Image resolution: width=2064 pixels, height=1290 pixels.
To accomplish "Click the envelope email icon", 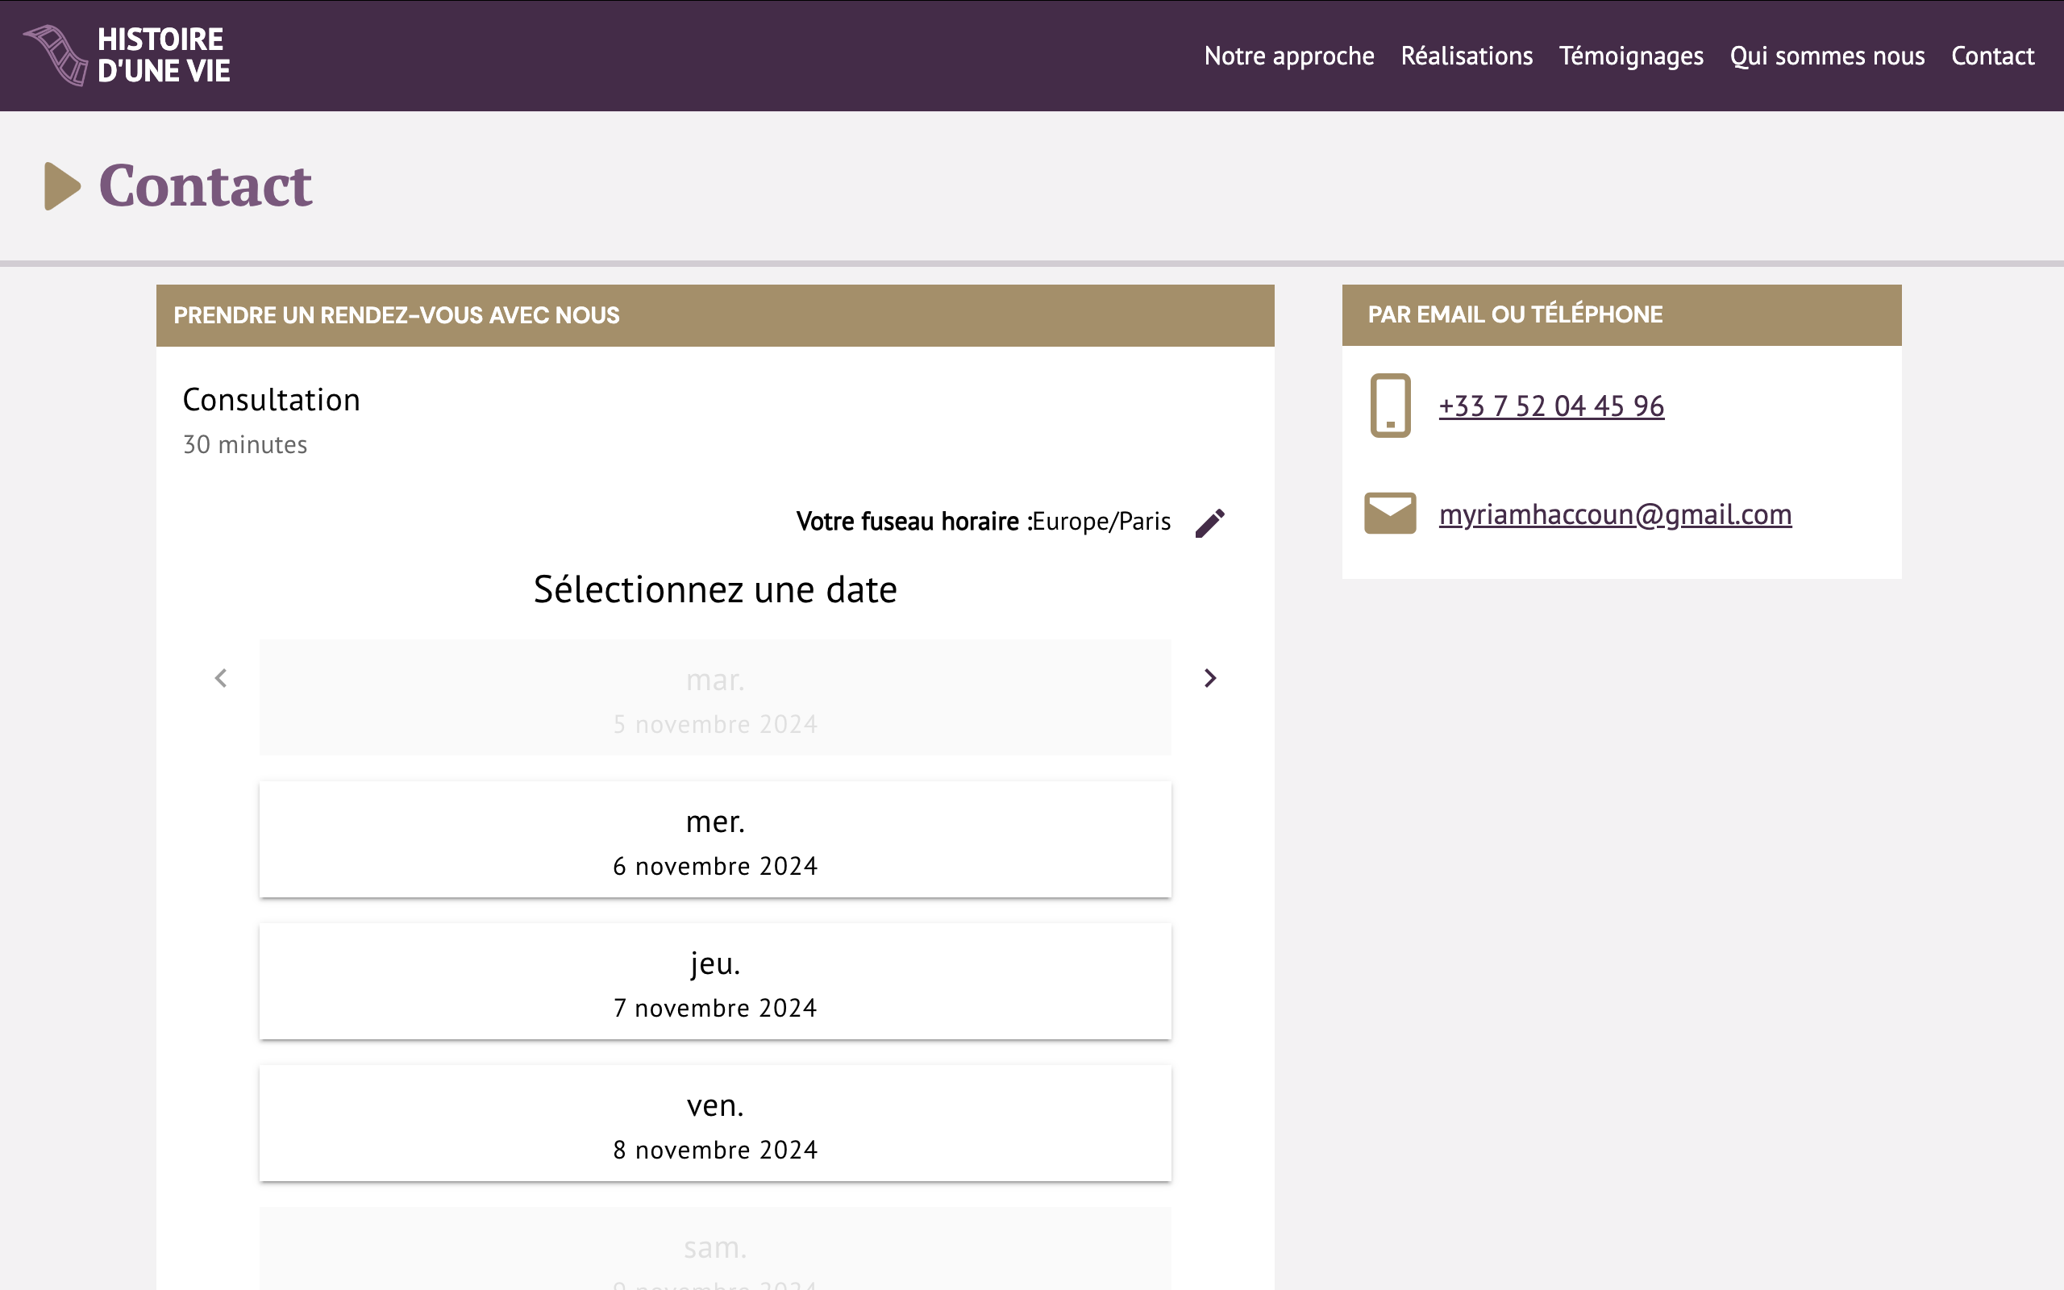I will point(1390,514).
